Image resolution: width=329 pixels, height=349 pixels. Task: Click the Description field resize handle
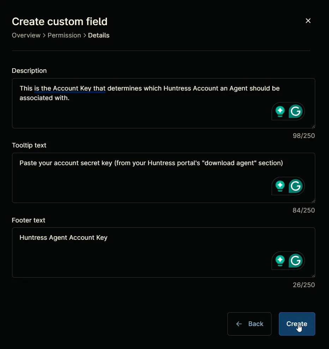click(x=313, y=127)
